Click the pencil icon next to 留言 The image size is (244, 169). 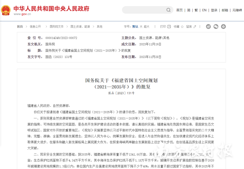[x=195, y=27]
